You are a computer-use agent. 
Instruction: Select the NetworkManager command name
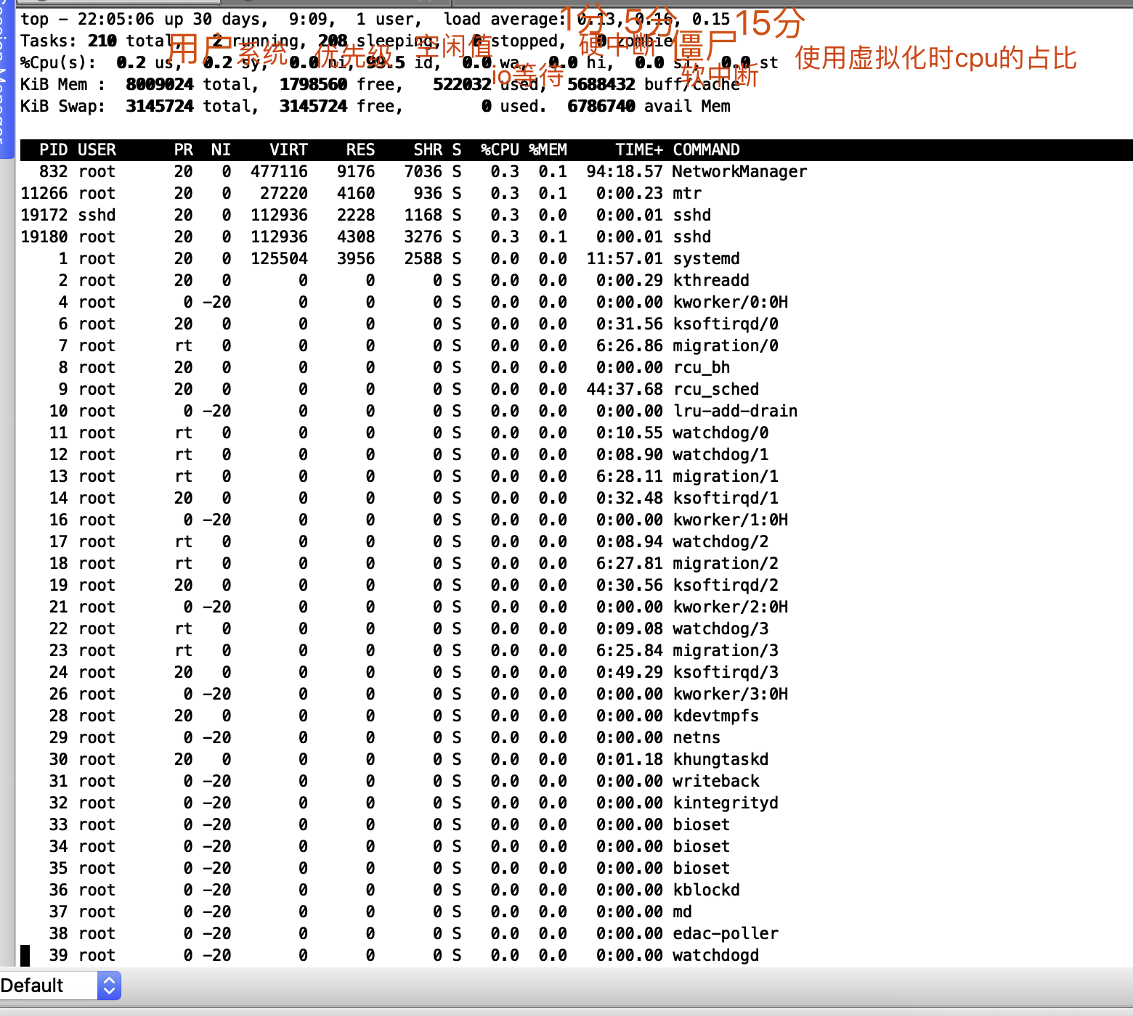[x=739, y=171]
